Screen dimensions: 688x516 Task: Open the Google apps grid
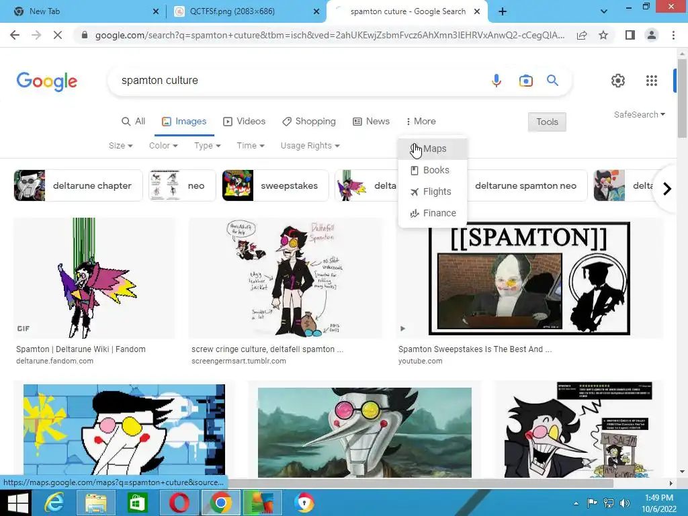pos(652,81)
